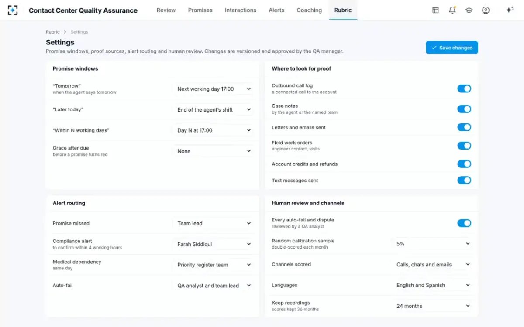The height and width of the screenshot is (327, 524).
Task: Open Keep recordings duration dropdown
Action: (x=432, y=306)
